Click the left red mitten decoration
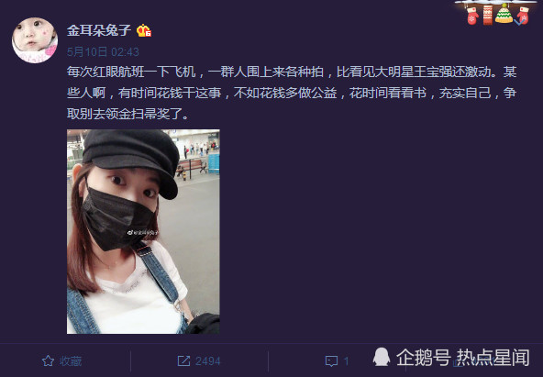The image size is (543, 377). point(472,16)
